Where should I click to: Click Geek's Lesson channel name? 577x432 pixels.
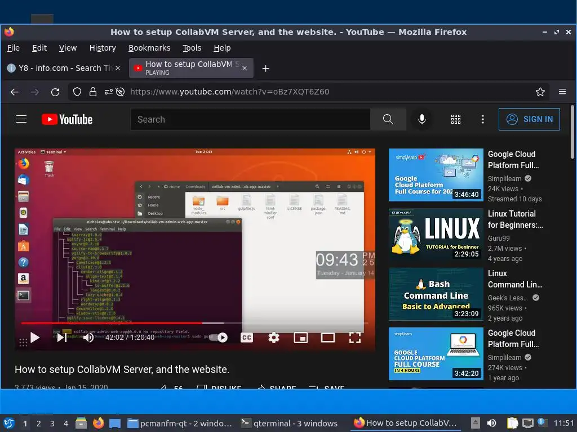click(508, 298)
